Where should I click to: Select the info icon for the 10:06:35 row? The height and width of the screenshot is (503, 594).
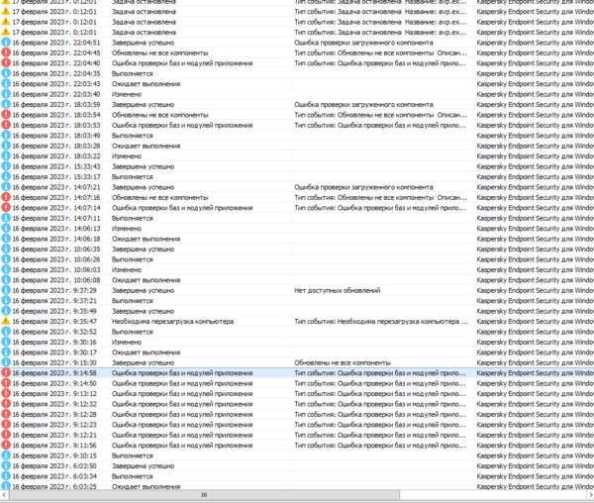point(6,249)
